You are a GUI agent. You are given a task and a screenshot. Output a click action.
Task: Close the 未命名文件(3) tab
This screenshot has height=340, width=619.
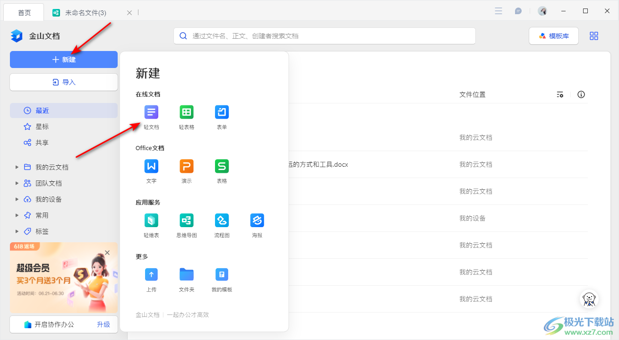point(129,13)
